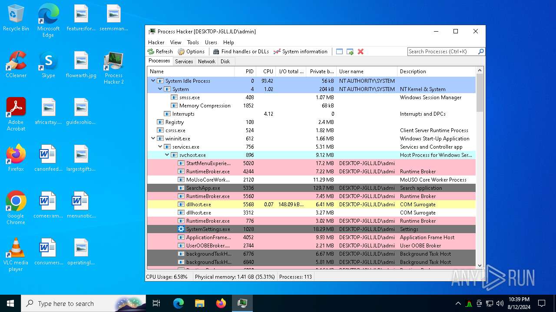This screenshot has width=556, height=312.
Task: Switch to the Disk tab
Action: pos(225,62)
